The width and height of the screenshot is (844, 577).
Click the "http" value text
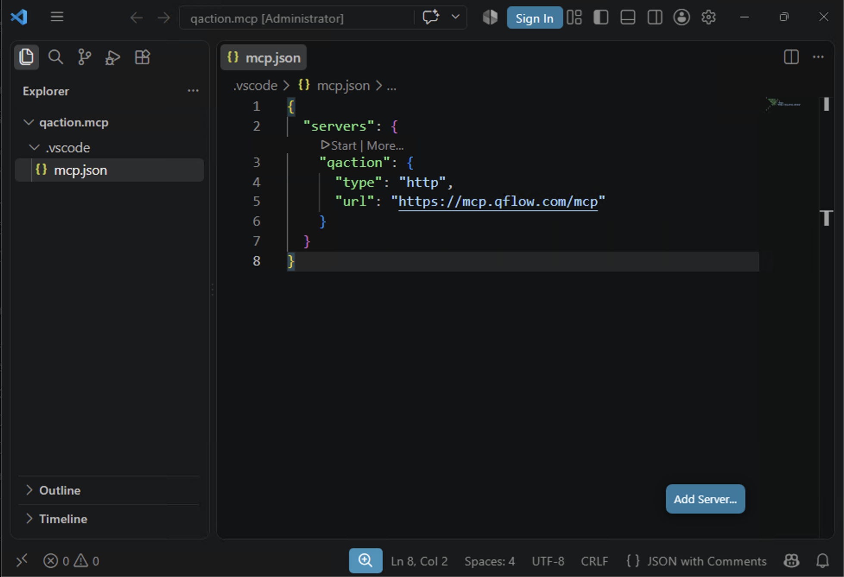point(422,182)
